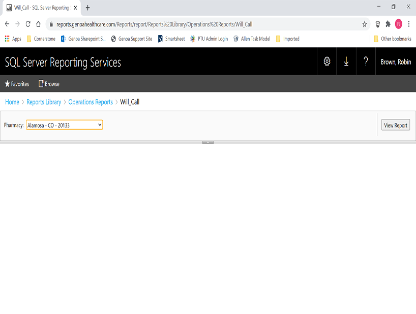This screenshot has width=416, height=314.
Task: Select the Browse menu item
Action: 49,84
